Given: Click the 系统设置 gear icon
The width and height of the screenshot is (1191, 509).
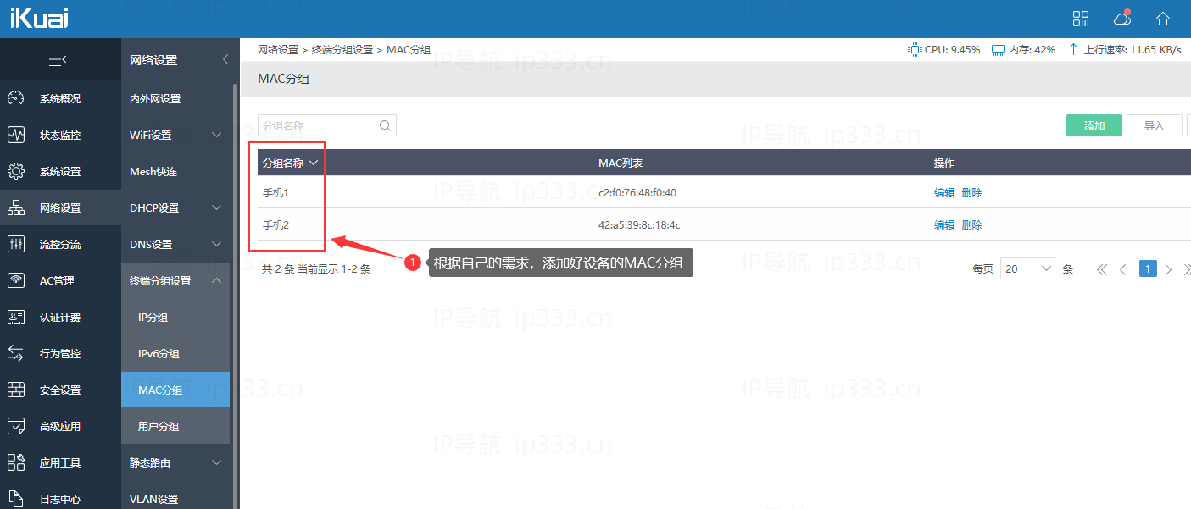Looking at the screenshot, I should click(16, 171).
